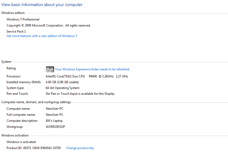Viewport: 228px width, 153px height.
Task: Click the Service Pack 1 text
Action: tap(16, 31)
